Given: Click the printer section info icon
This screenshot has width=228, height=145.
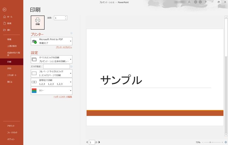Looking at the screenshot, I should point(72,33).
